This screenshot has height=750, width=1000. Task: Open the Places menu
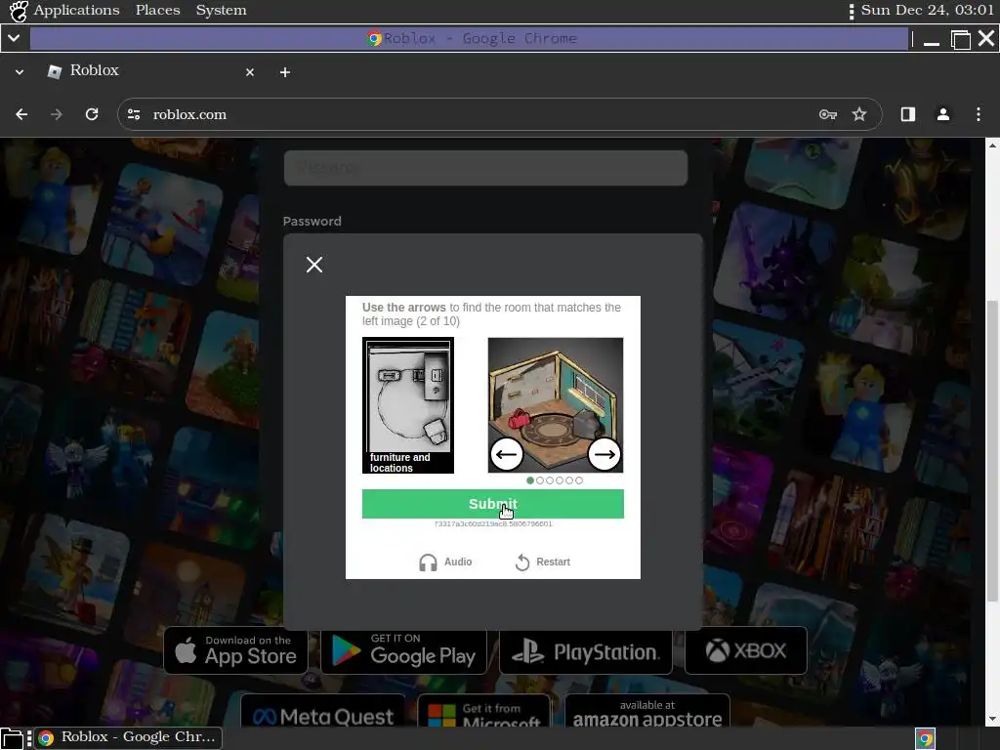click(x=157, y=10)
